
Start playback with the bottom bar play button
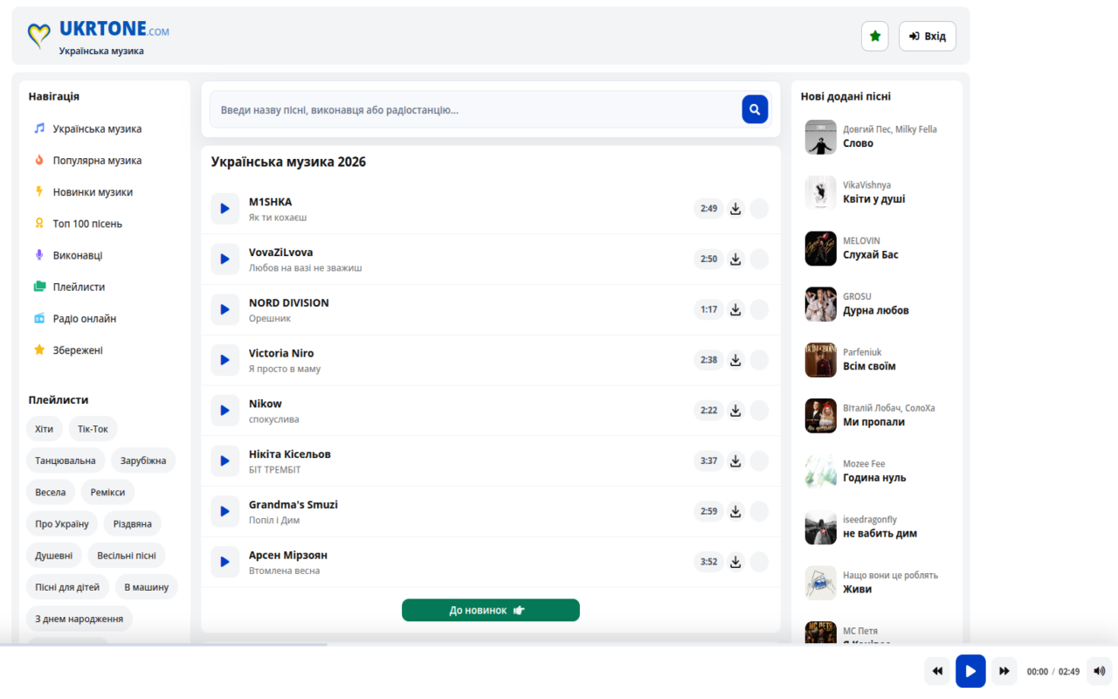(970, 671)
